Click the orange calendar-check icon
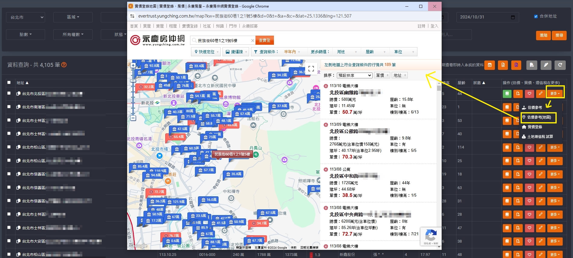Viewport: 573px width, 258px height. click(489, 65)
